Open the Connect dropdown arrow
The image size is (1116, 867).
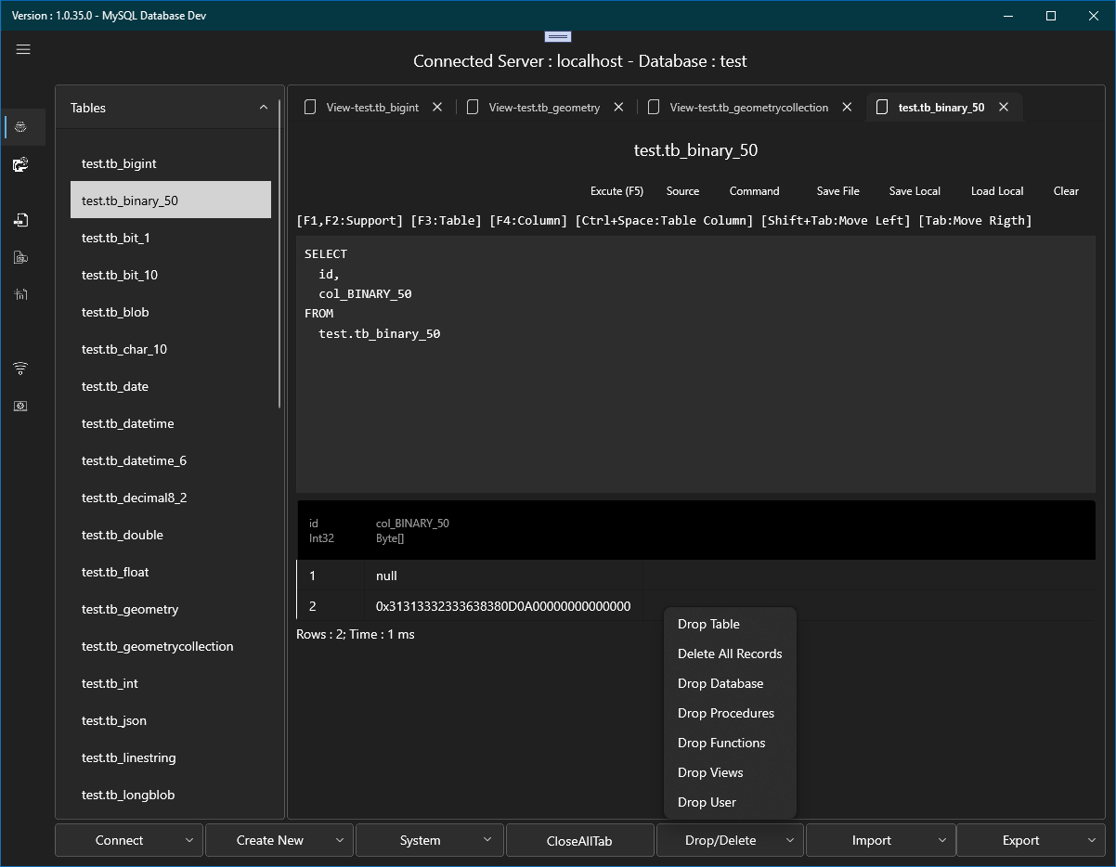[189, 840]
